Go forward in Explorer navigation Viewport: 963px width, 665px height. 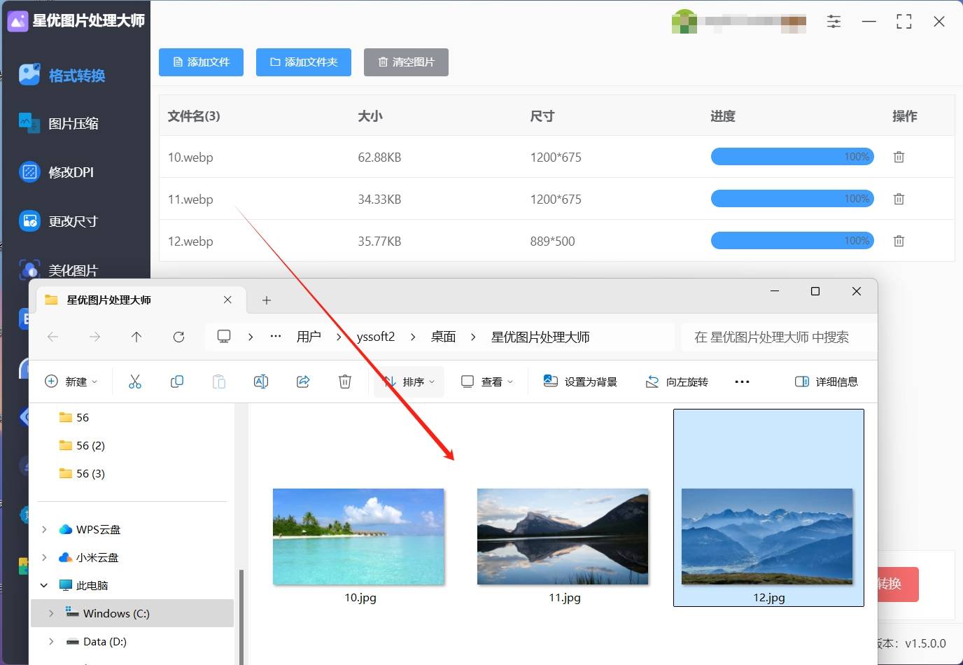click(94, 337)
